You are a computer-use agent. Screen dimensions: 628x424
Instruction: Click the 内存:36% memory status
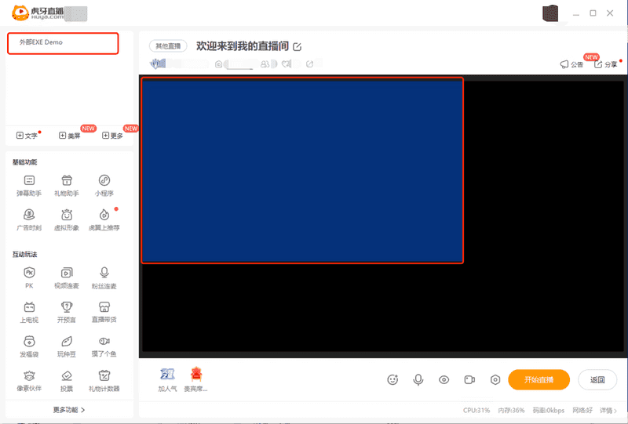(511, 411)
